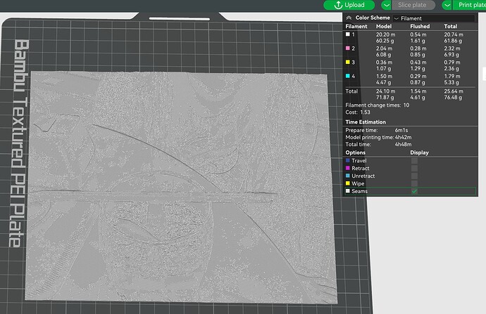Image resolution: width=486 pixels, height=314 pixels.
Task: Click the total model weight 71.87 g
Action: click(x=385, y=98)
